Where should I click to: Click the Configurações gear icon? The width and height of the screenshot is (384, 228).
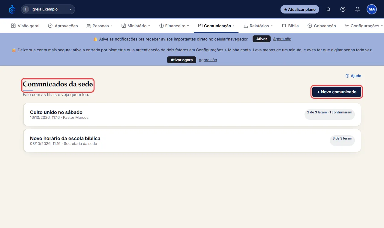(347, 26)
